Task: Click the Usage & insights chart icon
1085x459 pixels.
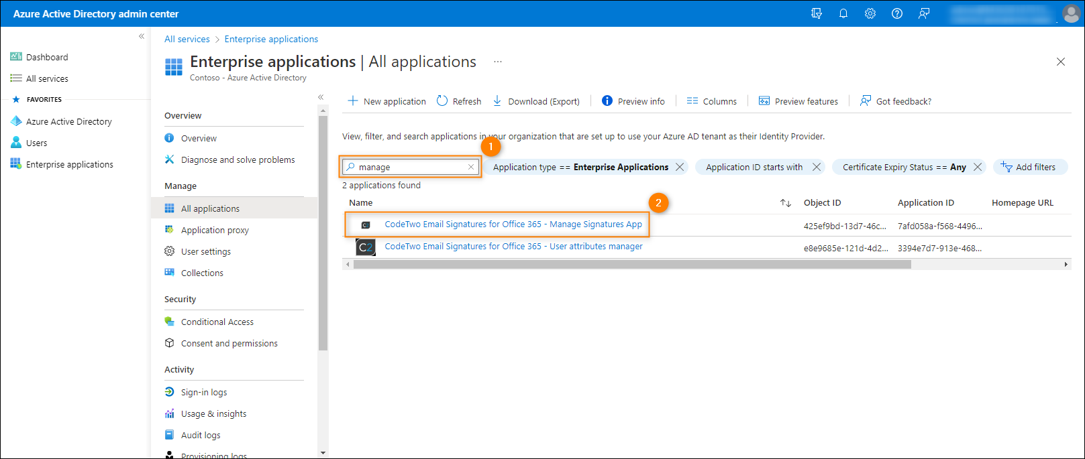Action: (169, 413)
